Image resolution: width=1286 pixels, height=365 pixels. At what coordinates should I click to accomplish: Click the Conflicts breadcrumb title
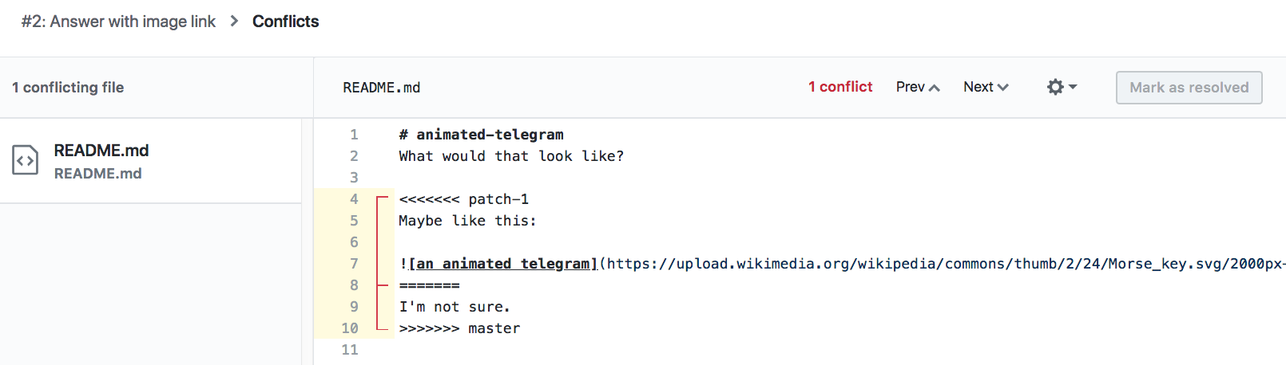point(285,22)
